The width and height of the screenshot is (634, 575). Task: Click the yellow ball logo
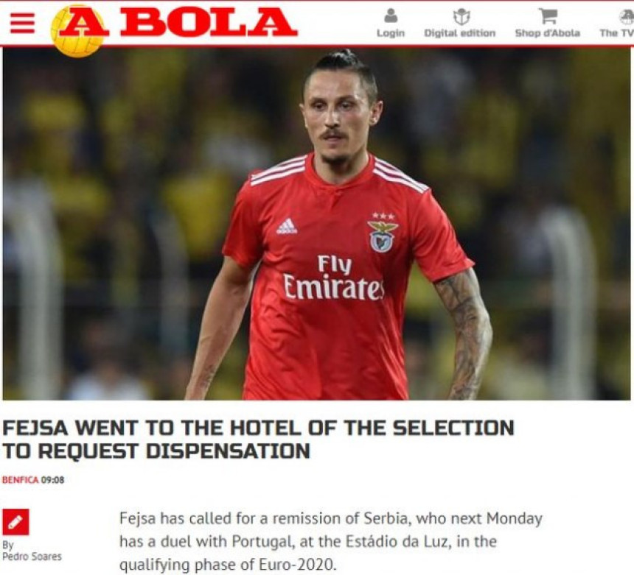click(x=77, y=32)
